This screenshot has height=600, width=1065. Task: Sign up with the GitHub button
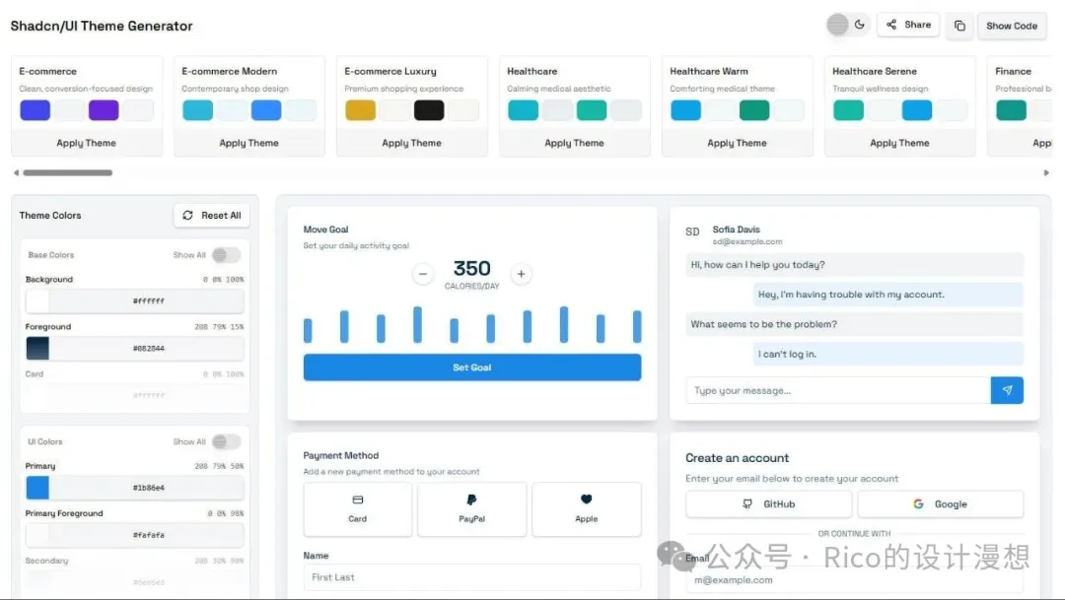[768, 504]
